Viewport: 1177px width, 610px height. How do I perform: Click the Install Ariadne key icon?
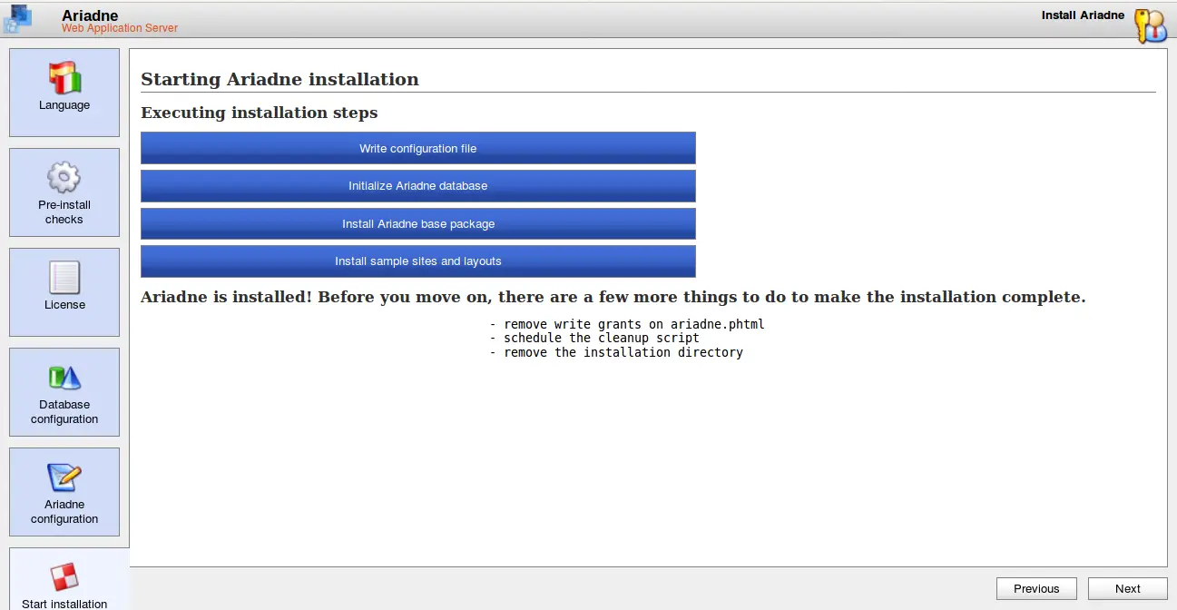pos(1150,26)
